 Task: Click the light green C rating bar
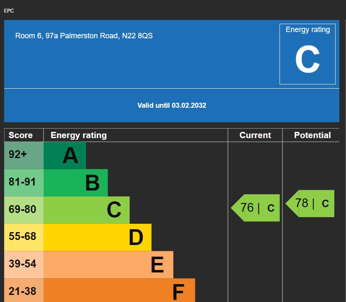[x=86, y=210]
